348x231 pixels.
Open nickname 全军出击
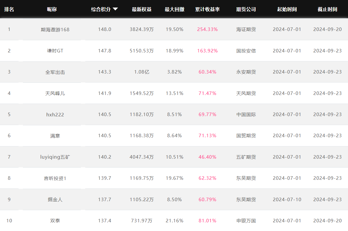pyautogui.click(x=55, y=72)
